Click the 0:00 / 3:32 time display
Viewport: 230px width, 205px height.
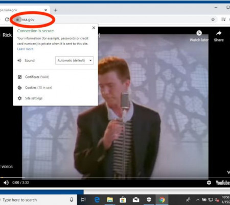tap(20, 182)
